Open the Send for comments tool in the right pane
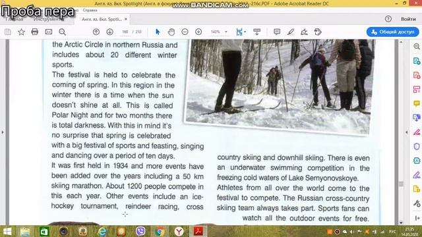Screen dimensions: 422x237 417,118
